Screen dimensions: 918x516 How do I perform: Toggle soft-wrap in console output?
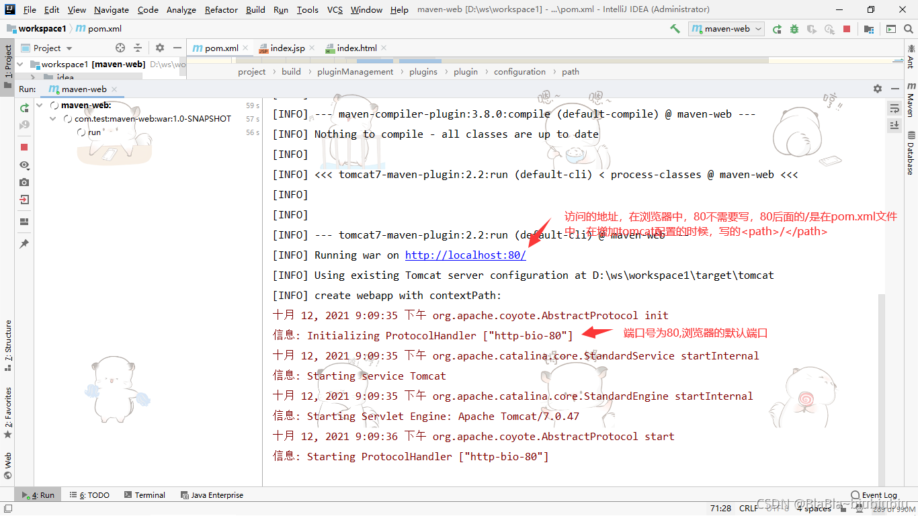(x=894, y=108)
